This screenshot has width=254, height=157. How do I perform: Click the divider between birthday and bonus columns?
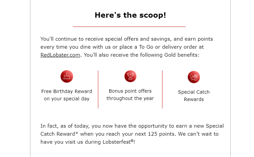click(98, 89)
